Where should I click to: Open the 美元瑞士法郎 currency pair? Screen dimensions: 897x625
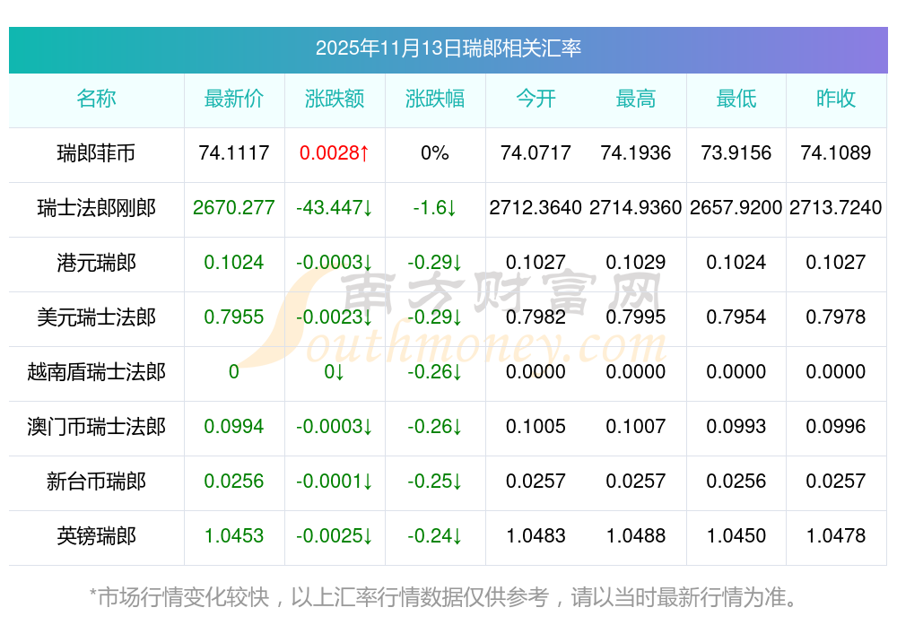coord(96,317)
